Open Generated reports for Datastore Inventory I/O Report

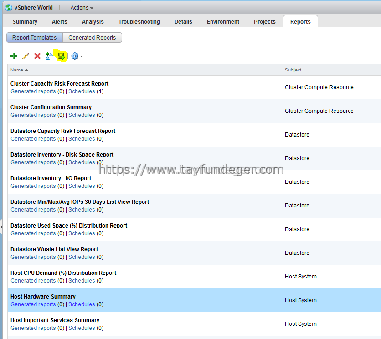click(33, 186)
